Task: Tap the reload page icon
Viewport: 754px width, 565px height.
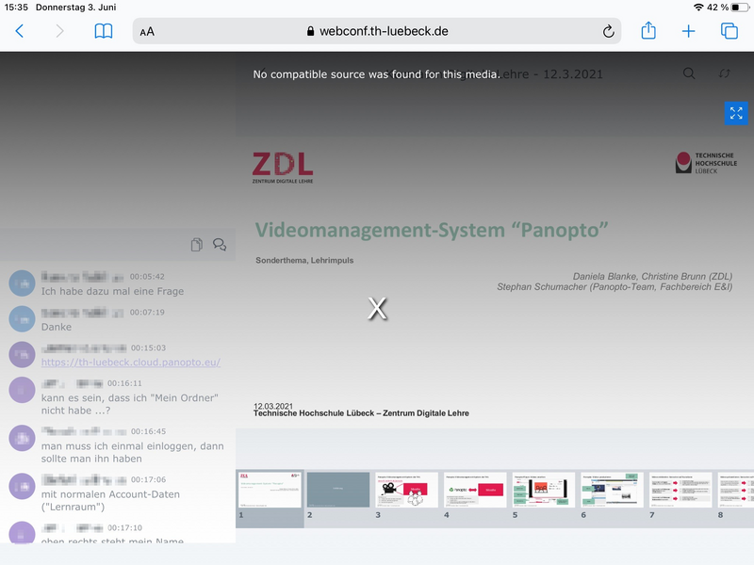Action: (608, 31)
